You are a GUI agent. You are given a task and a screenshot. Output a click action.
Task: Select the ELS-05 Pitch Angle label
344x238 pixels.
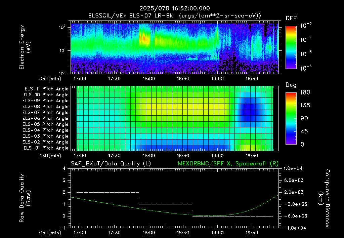click(45, 124)
